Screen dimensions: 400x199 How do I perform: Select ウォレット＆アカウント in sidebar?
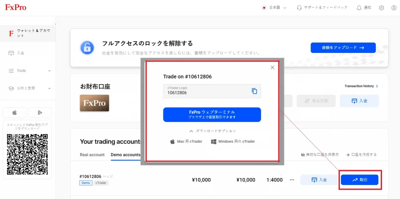28,33
